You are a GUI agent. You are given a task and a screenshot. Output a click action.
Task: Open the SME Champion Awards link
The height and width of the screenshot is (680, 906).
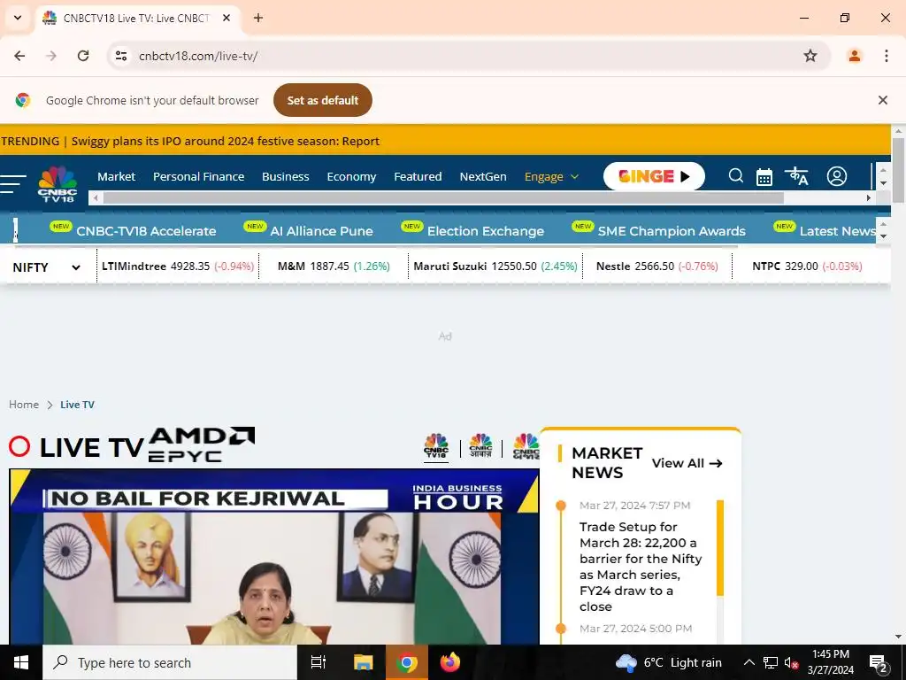click(672, 231)
